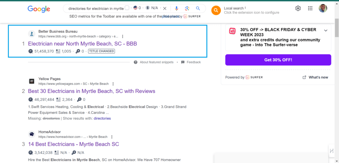Click the homeadvisor.com breadcrumb URL
This screenshot has height=163, width=339.
(73, 137)
